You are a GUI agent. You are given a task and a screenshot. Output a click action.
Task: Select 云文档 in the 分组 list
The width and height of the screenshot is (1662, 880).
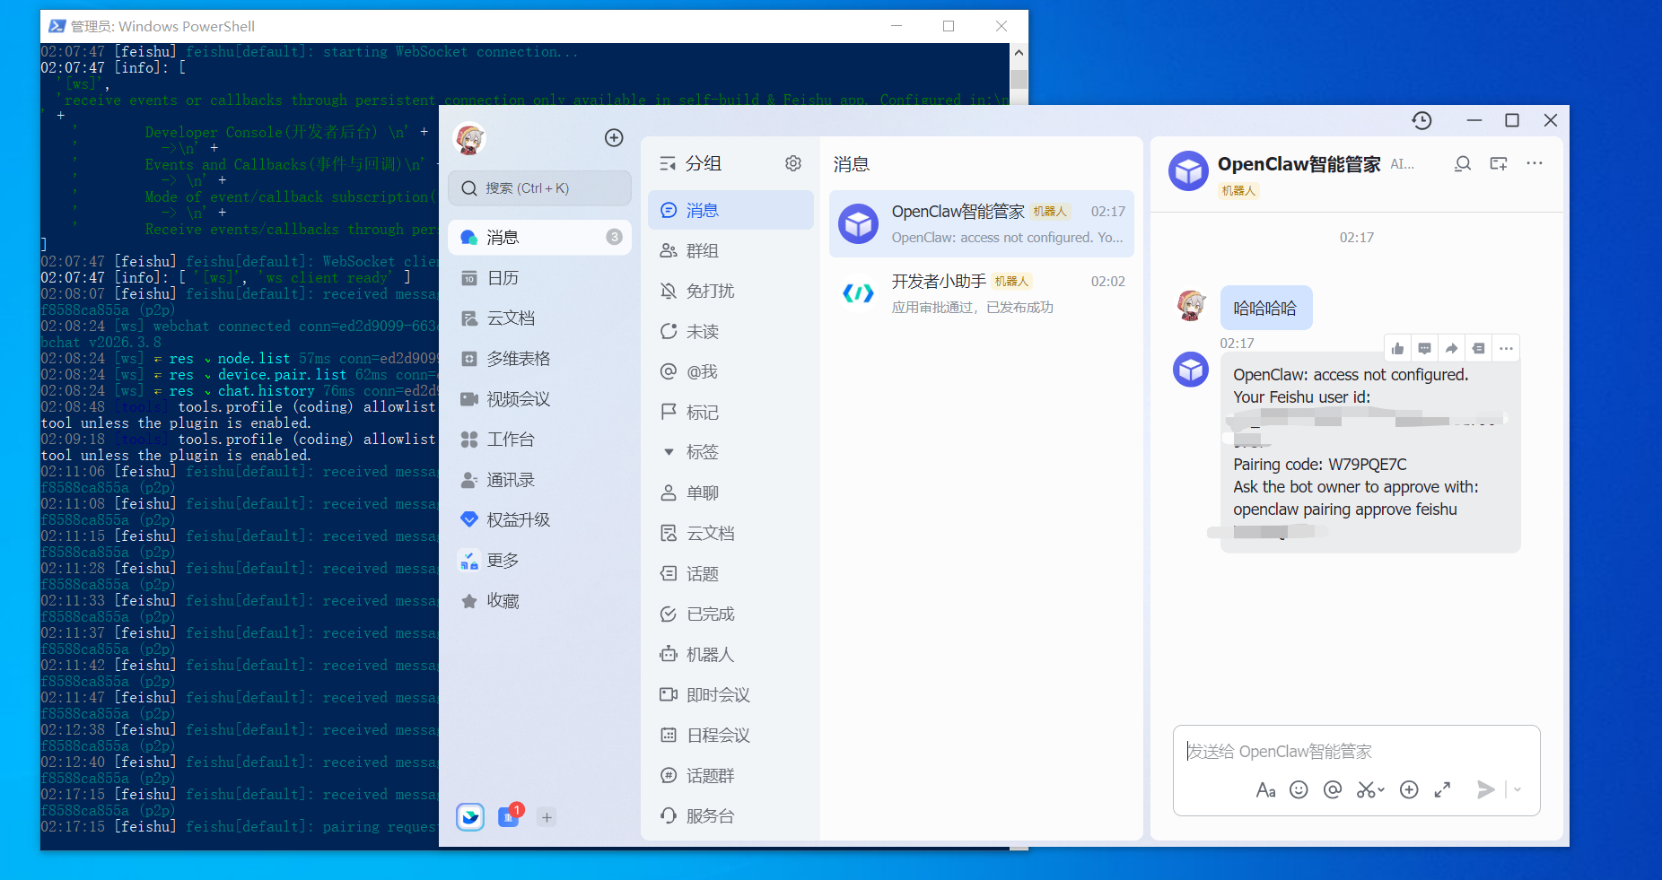[x=730, y=533]
